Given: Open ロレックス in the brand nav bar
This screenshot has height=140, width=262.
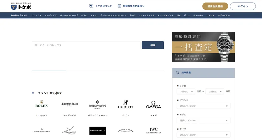Looking at the screenshot, I should (x=36, y=15).
